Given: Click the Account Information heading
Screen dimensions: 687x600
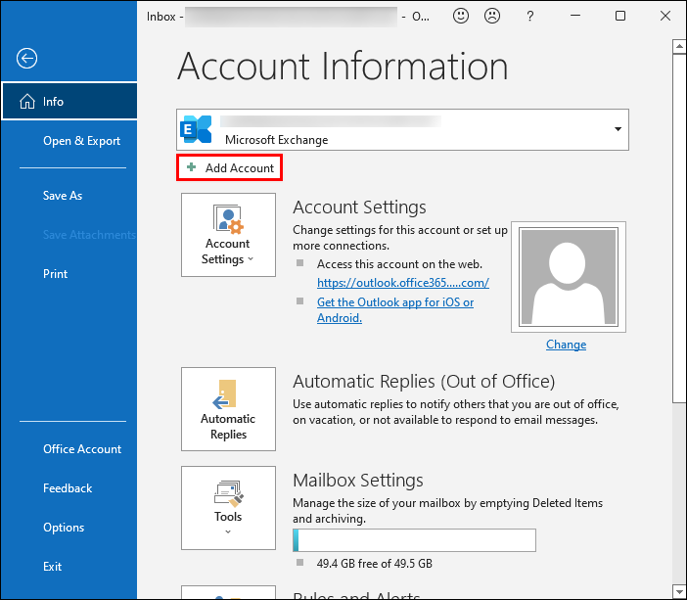Looking at the screenshot, I should coord(343,67).
